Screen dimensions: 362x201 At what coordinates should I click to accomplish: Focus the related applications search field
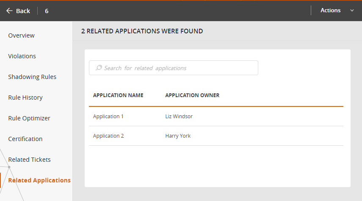point(178,68)
